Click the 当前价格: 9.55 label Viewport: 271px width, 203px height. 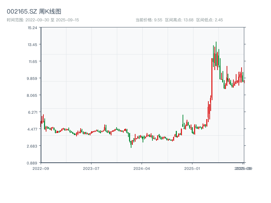coord(149,20)
